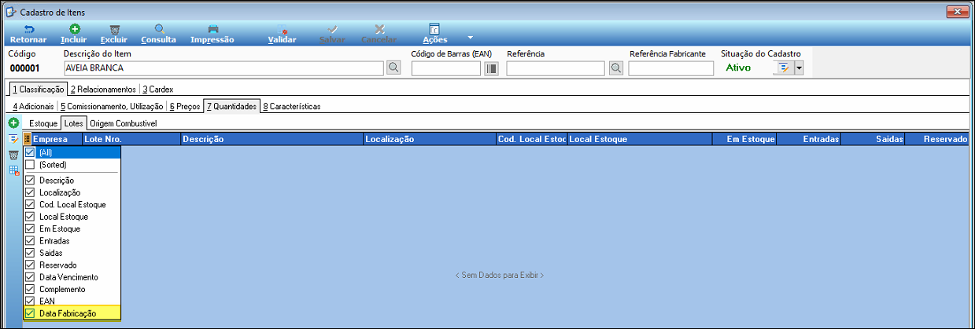Uncheck the Descrição column checkbox
This screenshot has width=975, height=329.
click(x=30, y=181)
